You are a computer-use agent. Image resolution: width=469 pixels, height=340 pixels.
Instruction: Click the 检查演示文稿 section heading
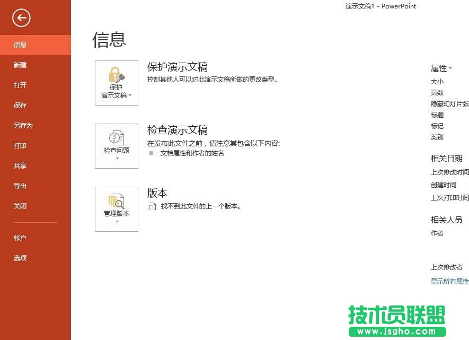(x=178, y=130)
